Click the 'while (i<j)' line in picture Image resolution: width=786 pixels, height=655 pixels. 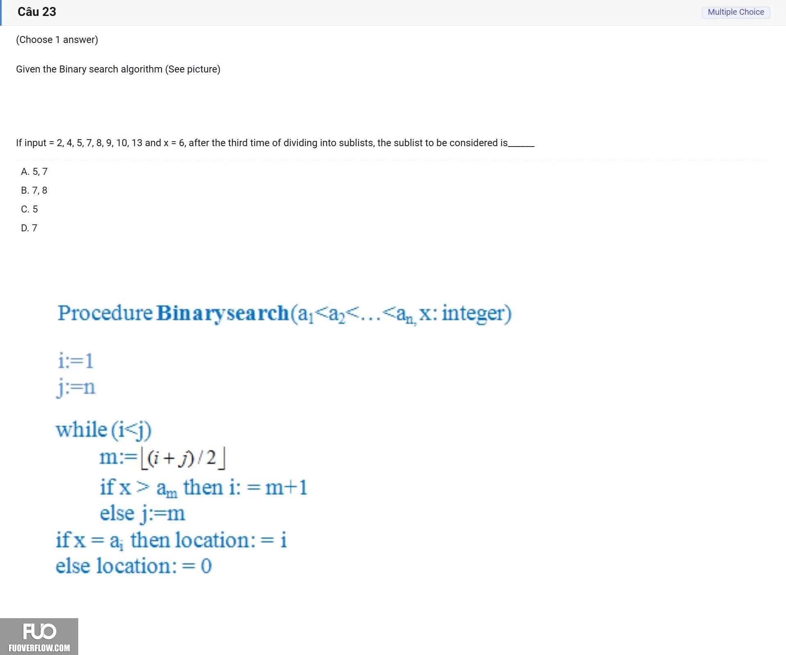104,430
